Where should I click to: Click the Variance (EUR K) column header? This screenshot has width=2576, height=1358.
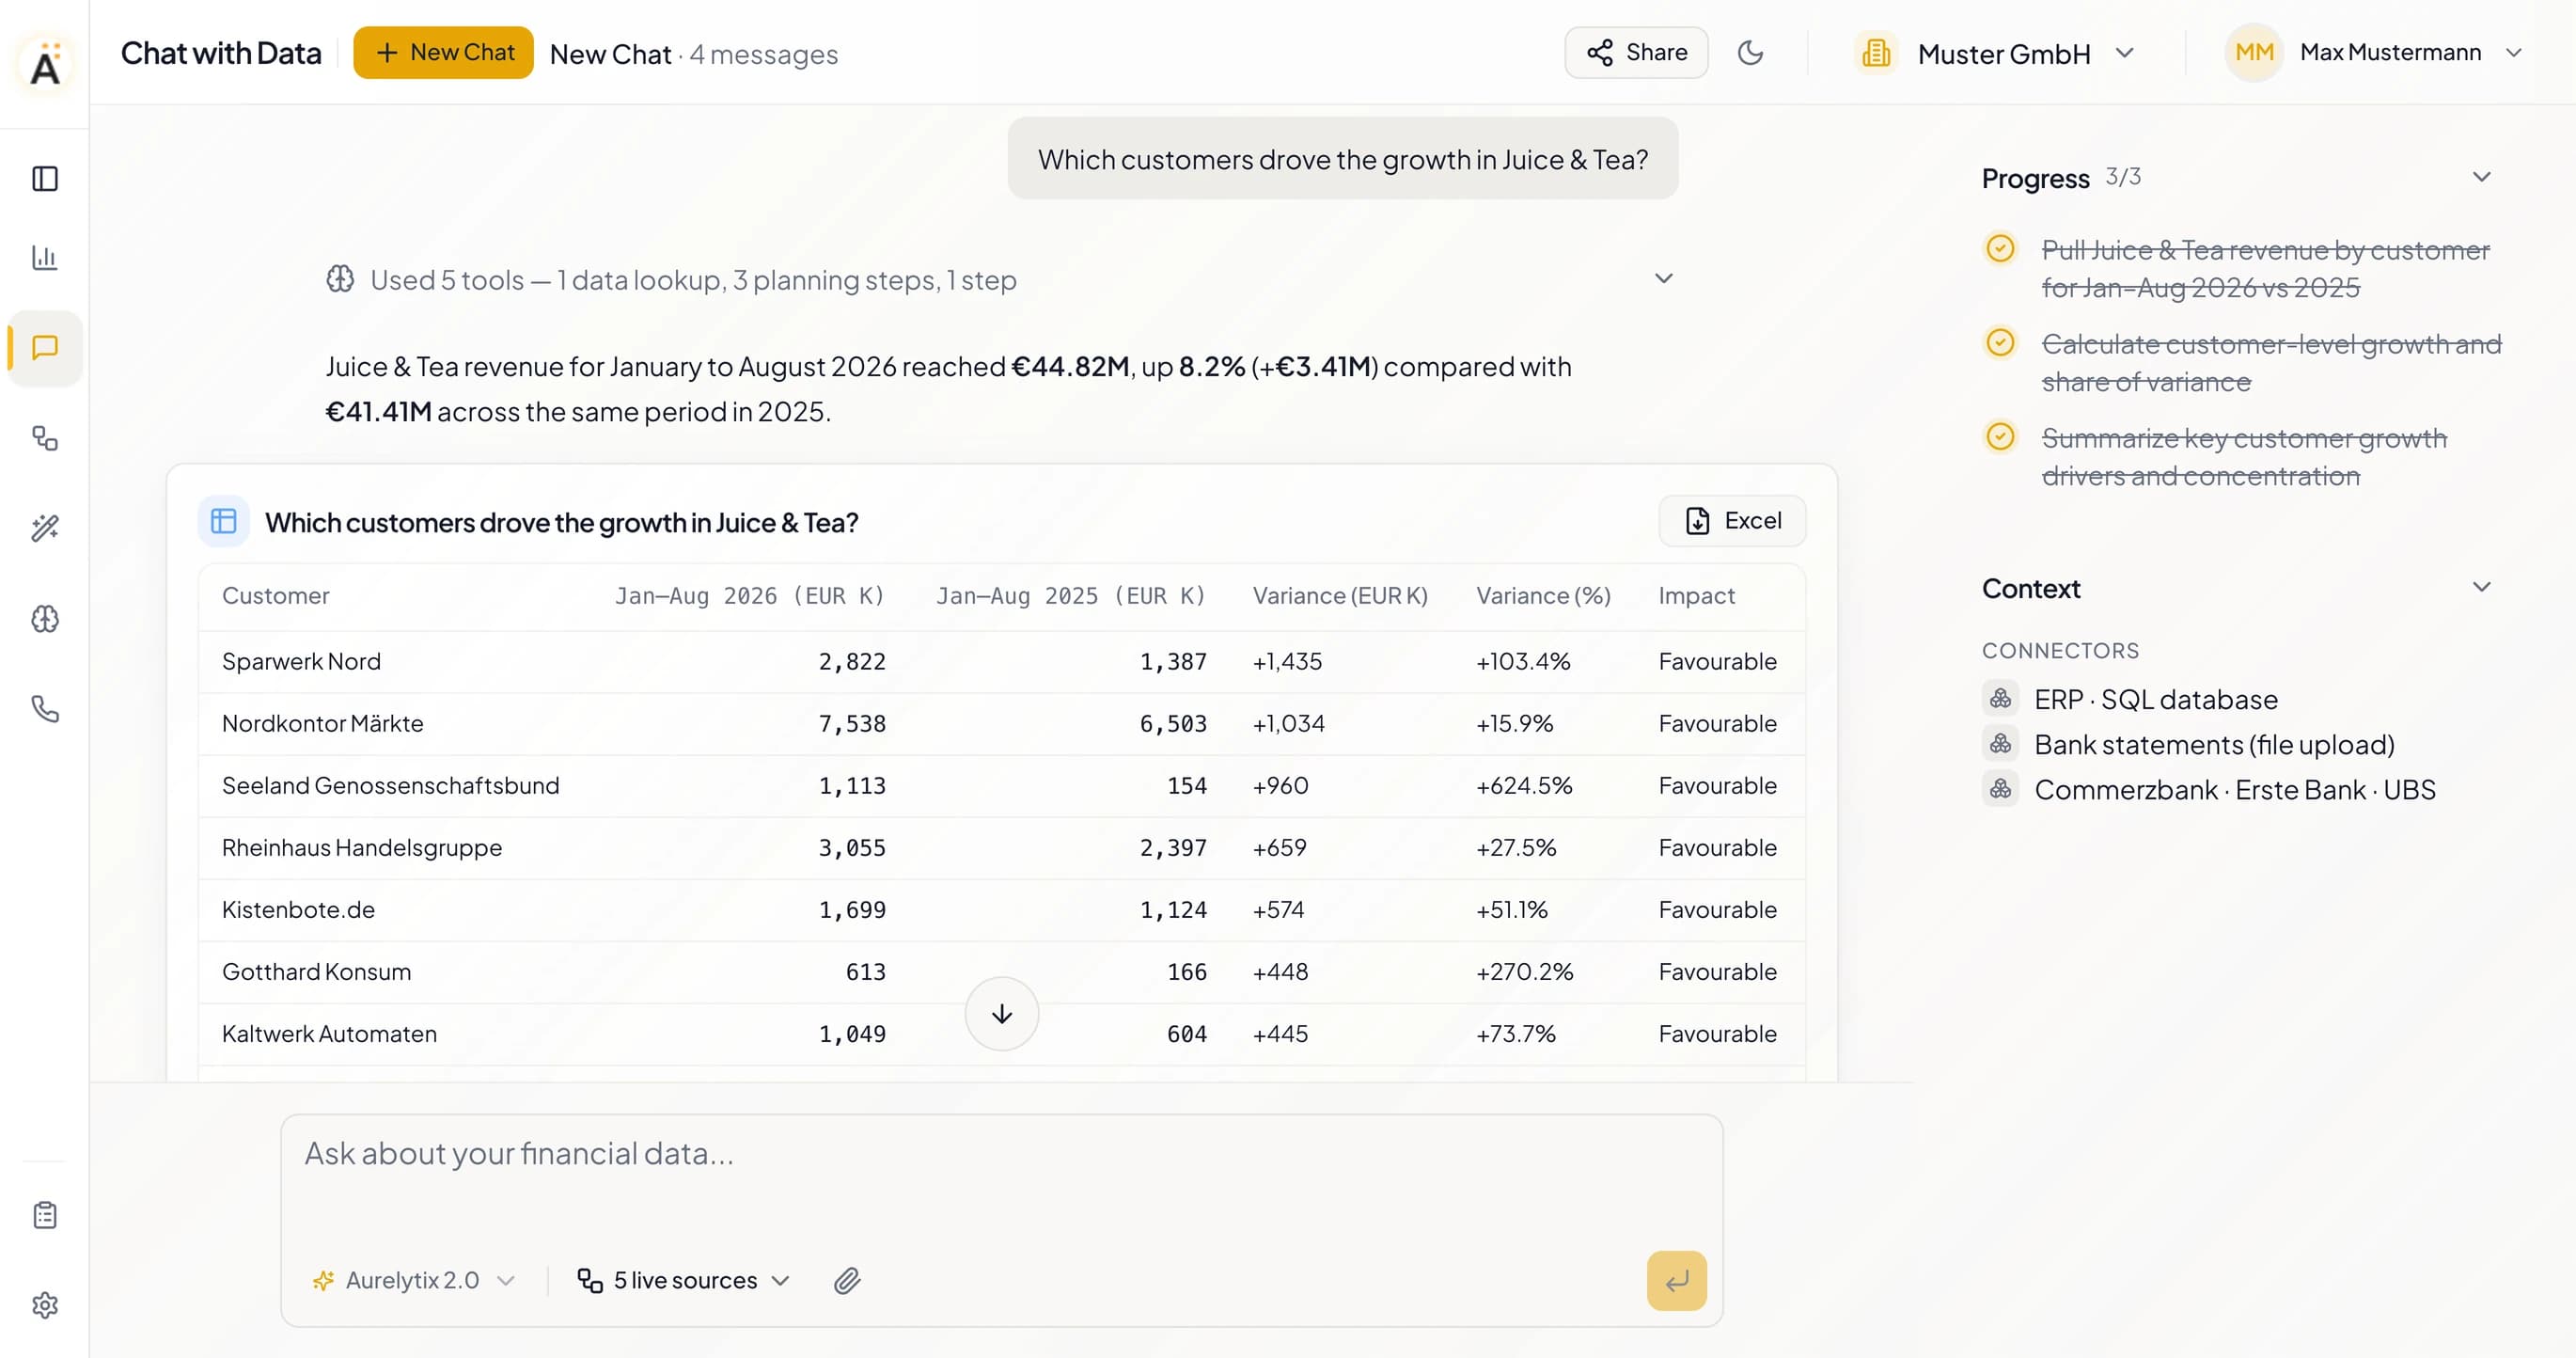(1340, 596)
